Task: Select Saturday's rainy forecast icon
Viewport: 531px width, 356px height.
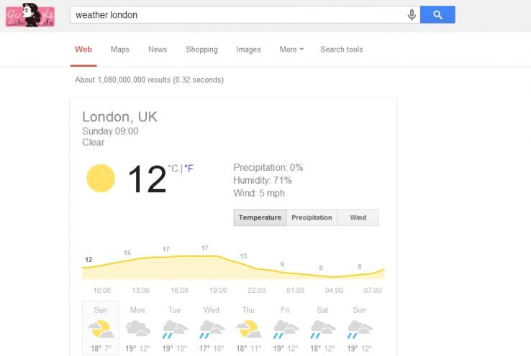Action: [x=321, y=329]
